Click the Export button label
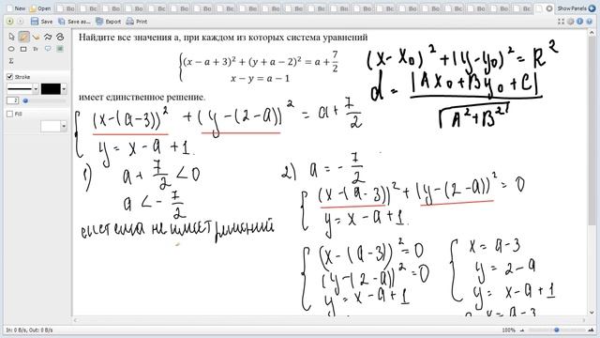 pyautogui.click(x=113, y=22)
